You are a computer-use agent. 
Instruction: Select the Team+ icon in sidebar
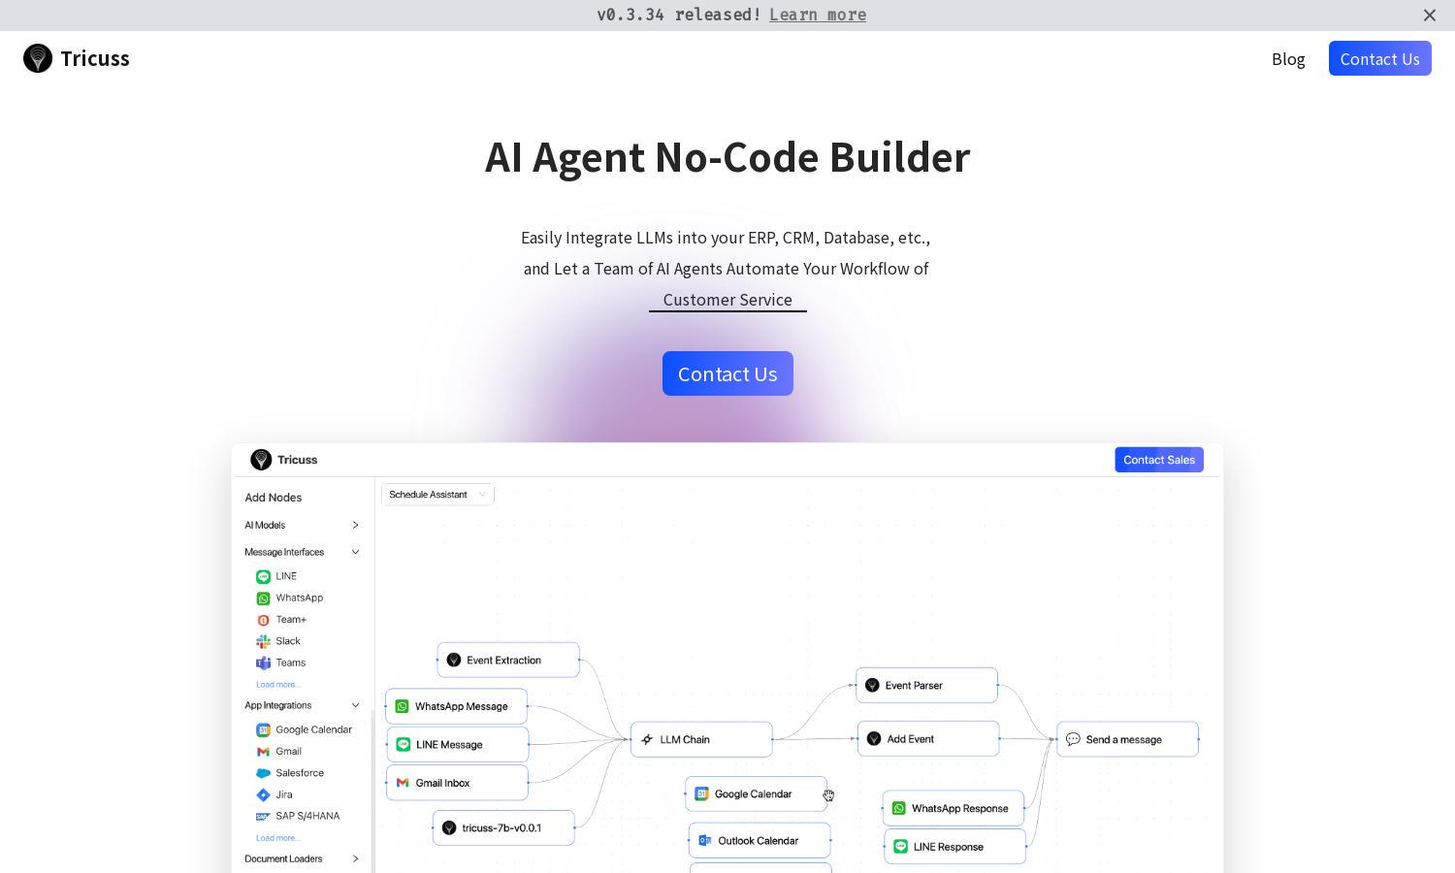(263, 620)
